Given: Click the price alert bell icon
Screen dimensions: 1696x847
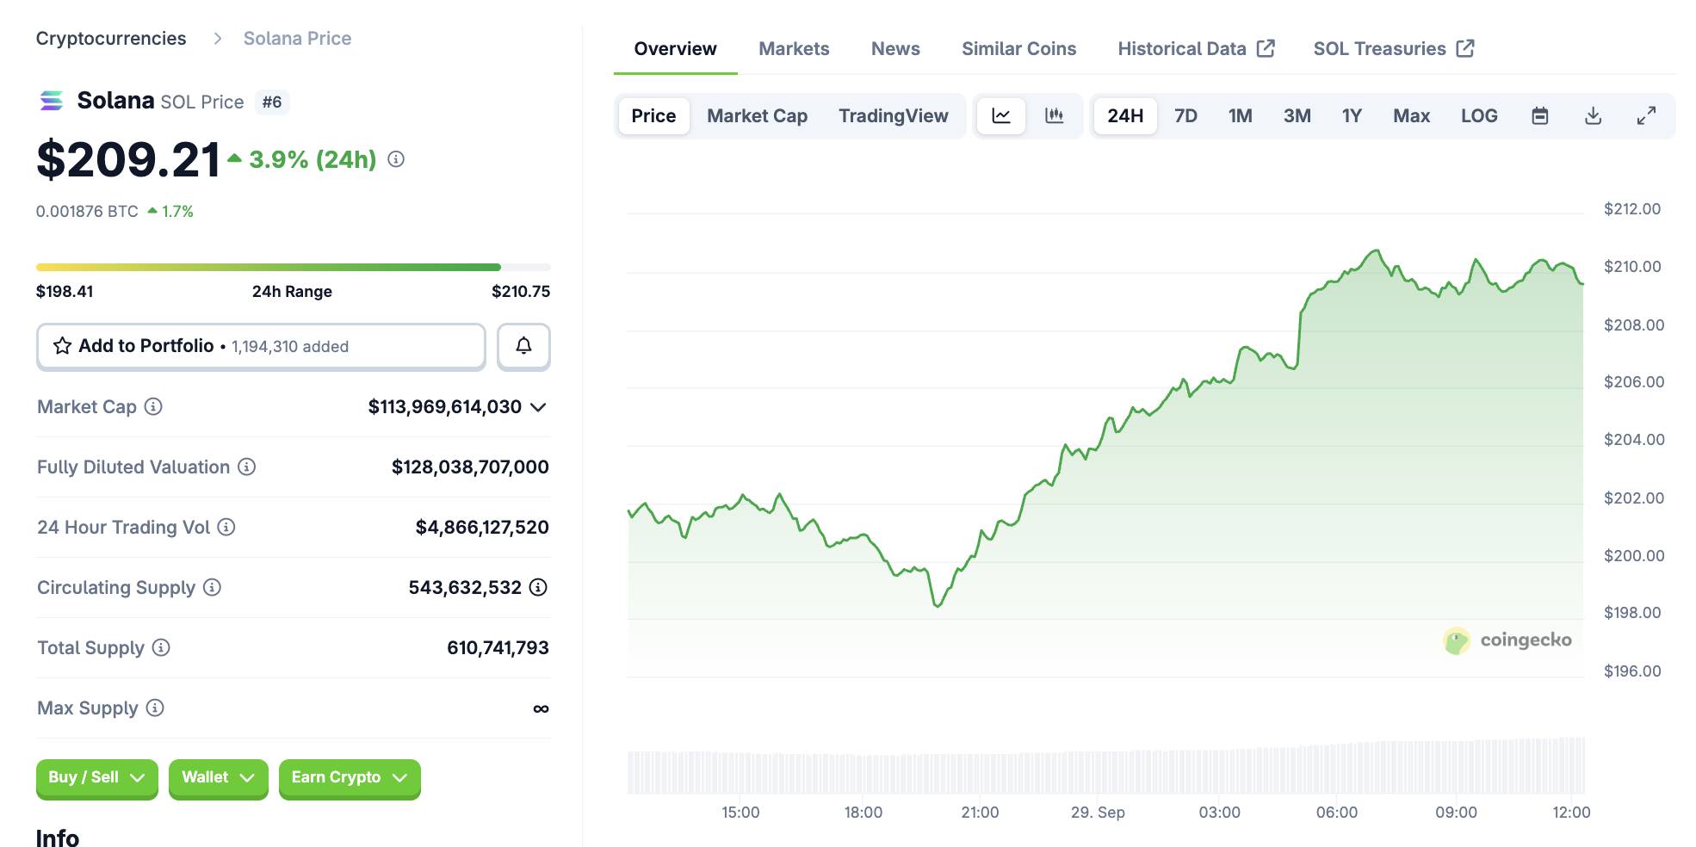Looking at the screenshot, I should [x=523, y=346].
